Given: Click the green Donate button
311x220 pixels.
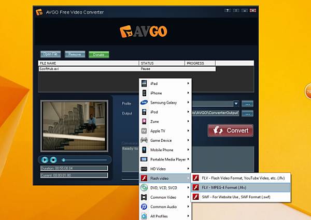Looking at the screenshot, I should (x=99, y=54).
